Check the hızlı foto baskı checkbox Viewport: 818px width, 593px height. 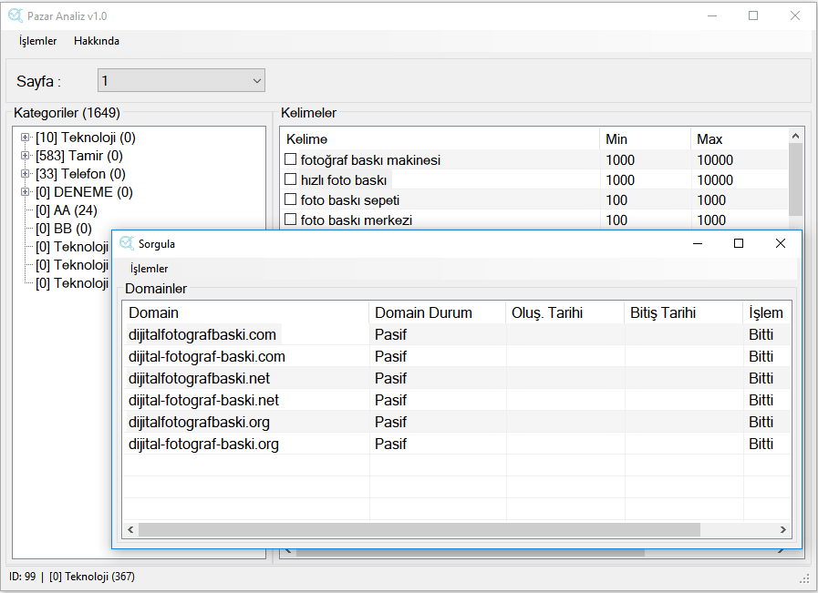point(291,179)
